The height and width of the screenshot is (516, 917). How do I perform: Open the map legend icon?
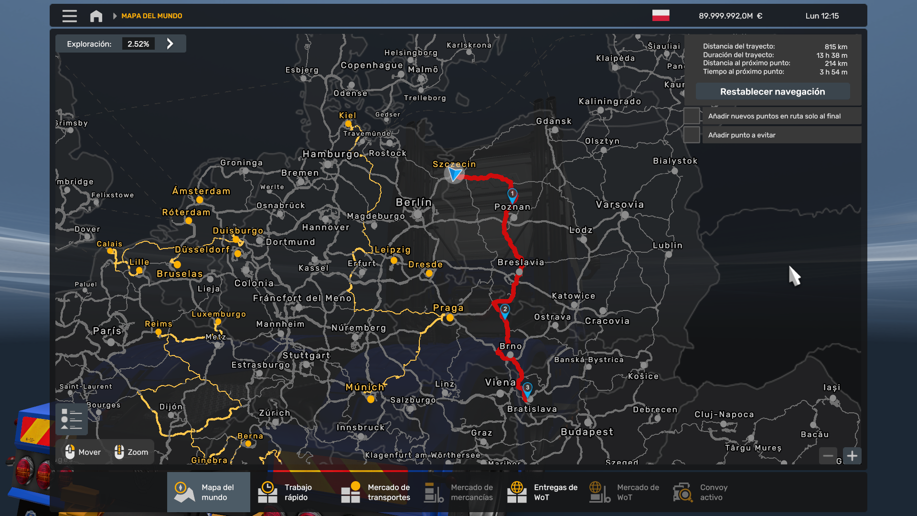tap(72, 419)
